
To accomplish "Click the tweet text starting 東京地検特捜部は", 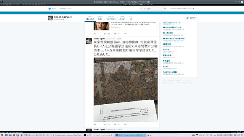I will (x=125, y=48).
